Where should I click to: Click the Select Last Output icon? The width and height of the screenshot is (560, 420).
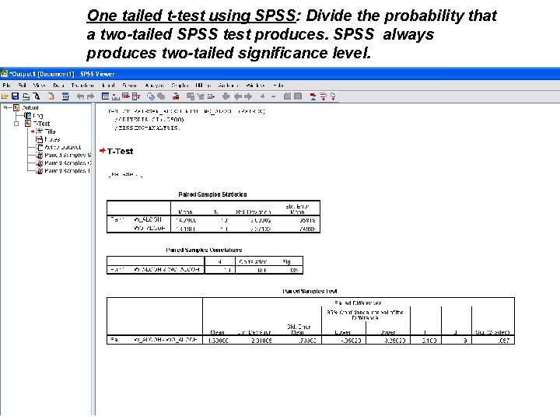(176, 96)
